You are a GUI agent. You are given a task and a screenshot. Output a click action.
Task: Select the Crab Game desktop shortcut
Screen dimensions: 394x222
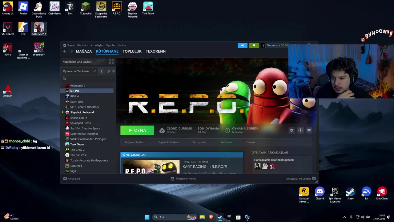pos(54,8)
